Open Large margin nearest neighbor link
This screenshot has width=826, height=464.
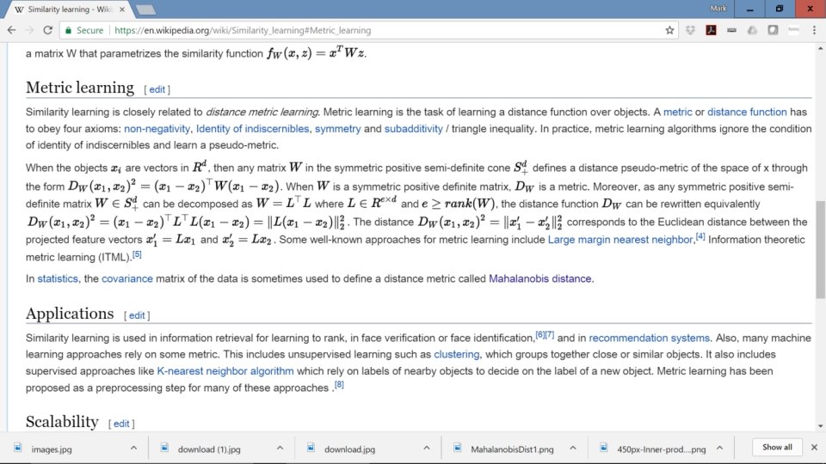click(x=620, y=240)
